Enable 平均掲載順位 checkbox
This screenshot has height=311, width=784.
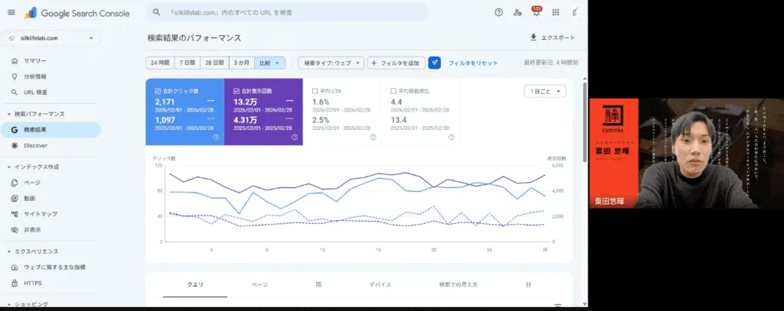click(394, 92)
